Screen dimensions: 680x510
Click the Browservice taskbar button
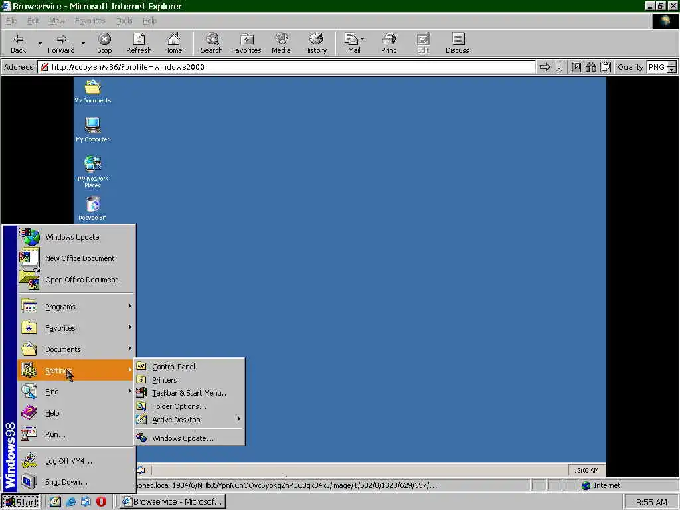coord(173,502)
